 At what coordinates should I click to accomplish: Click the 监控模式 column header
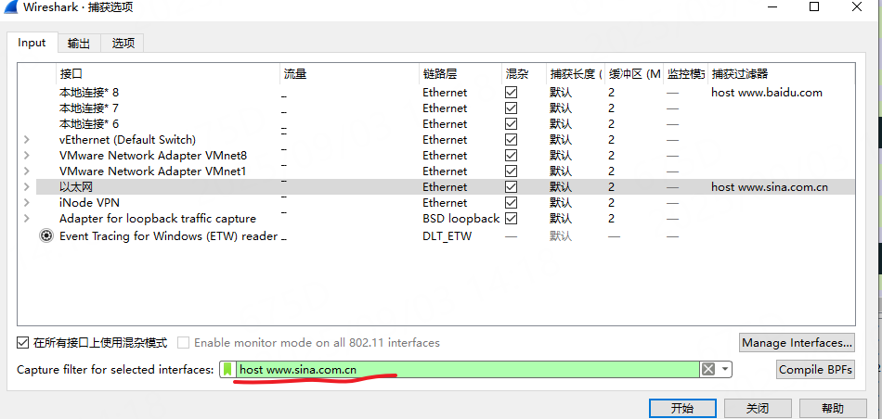tap(685, 73)
